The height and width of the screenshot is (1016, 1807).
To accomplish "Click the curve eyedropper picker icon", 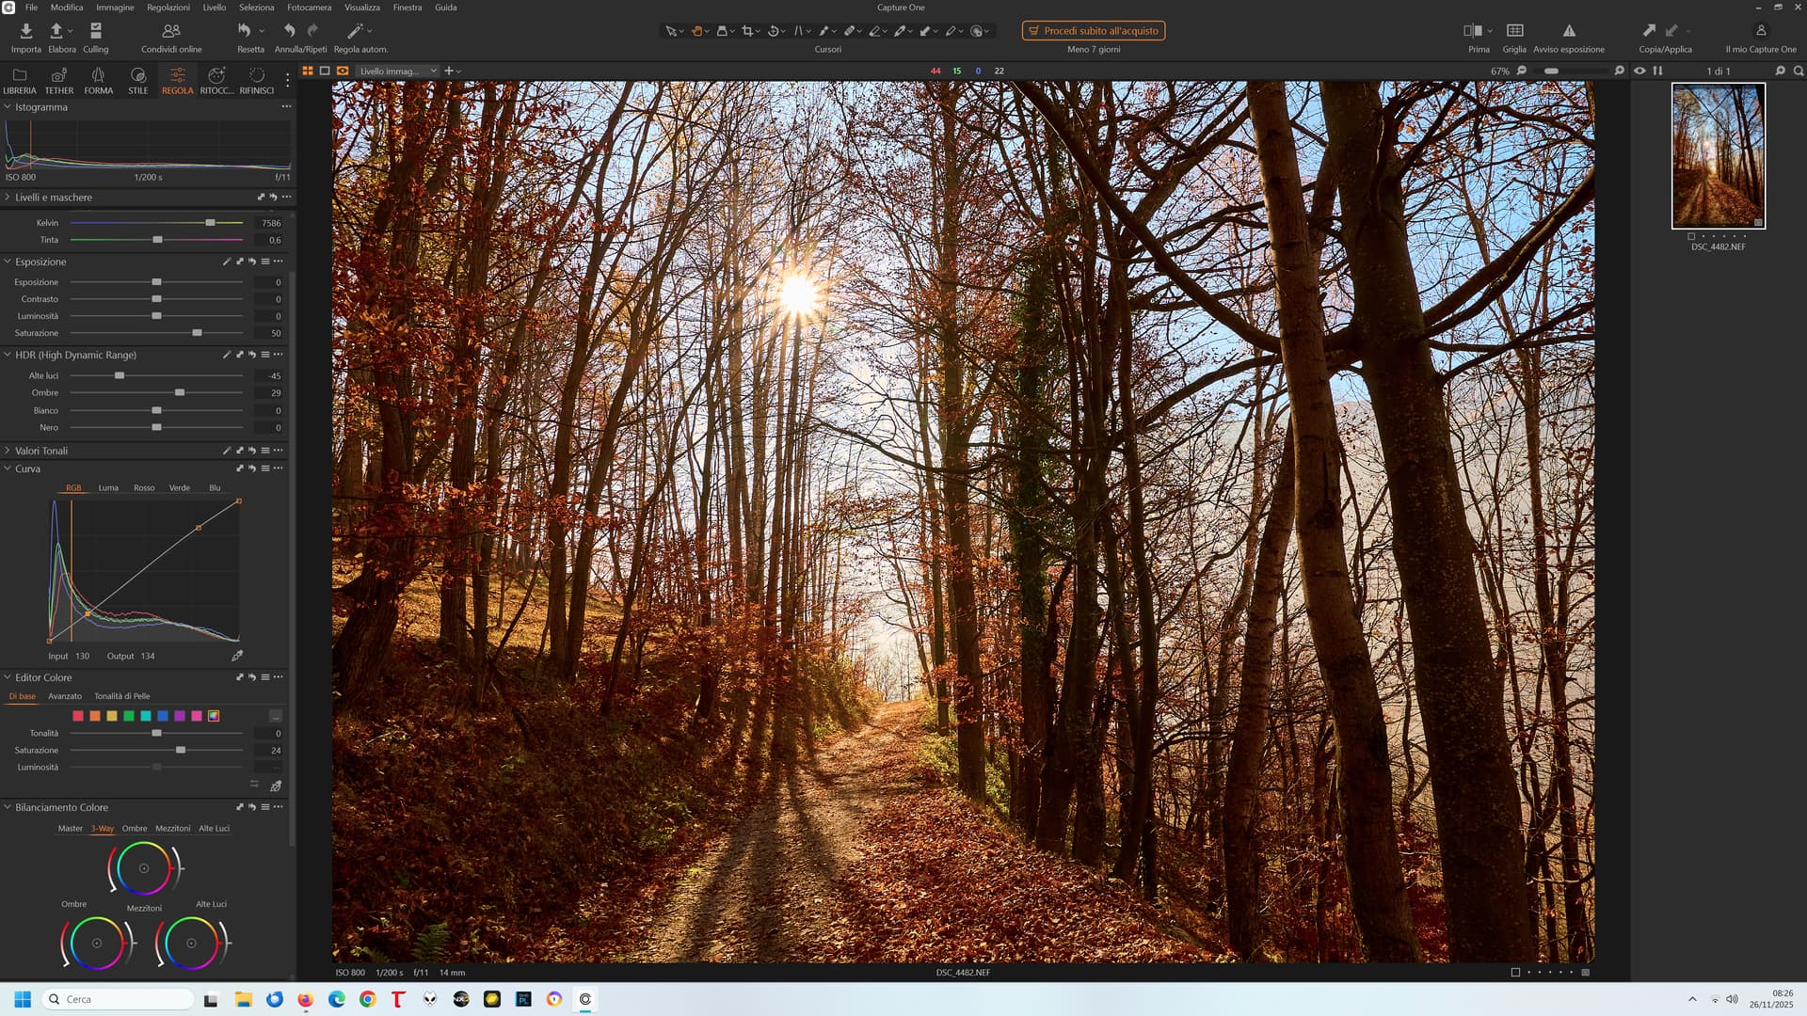I will click(x=237, y=656).
